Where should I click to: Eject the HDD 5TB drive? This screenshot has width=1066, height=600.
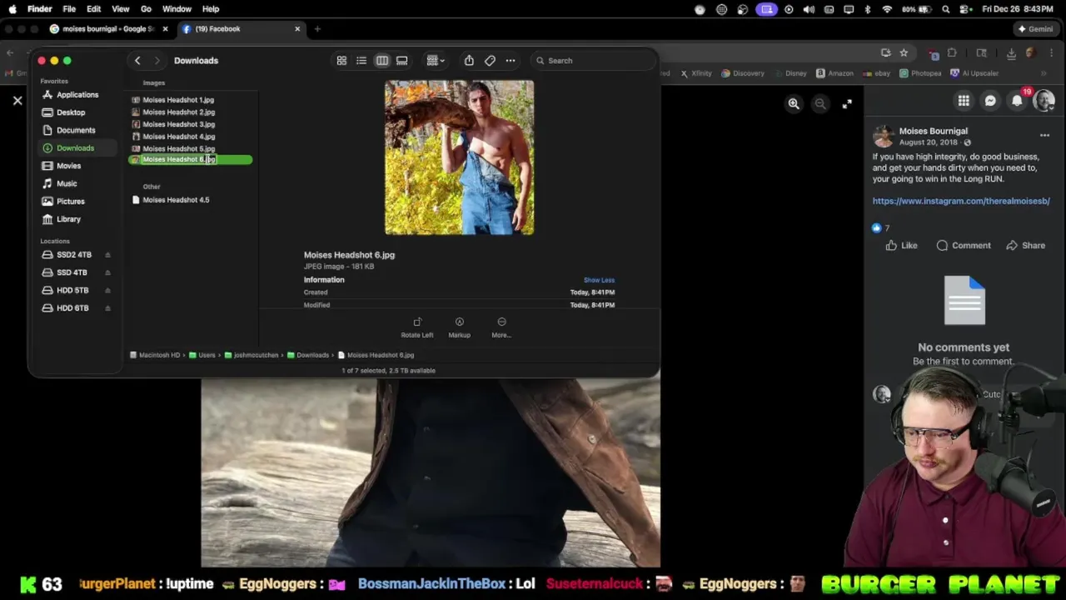[x=107, y=290]
